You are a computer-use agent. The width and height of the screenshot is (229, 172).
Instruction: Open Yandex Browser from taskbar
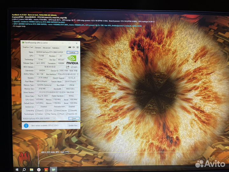pyautogui.click(x=39, y=169)
